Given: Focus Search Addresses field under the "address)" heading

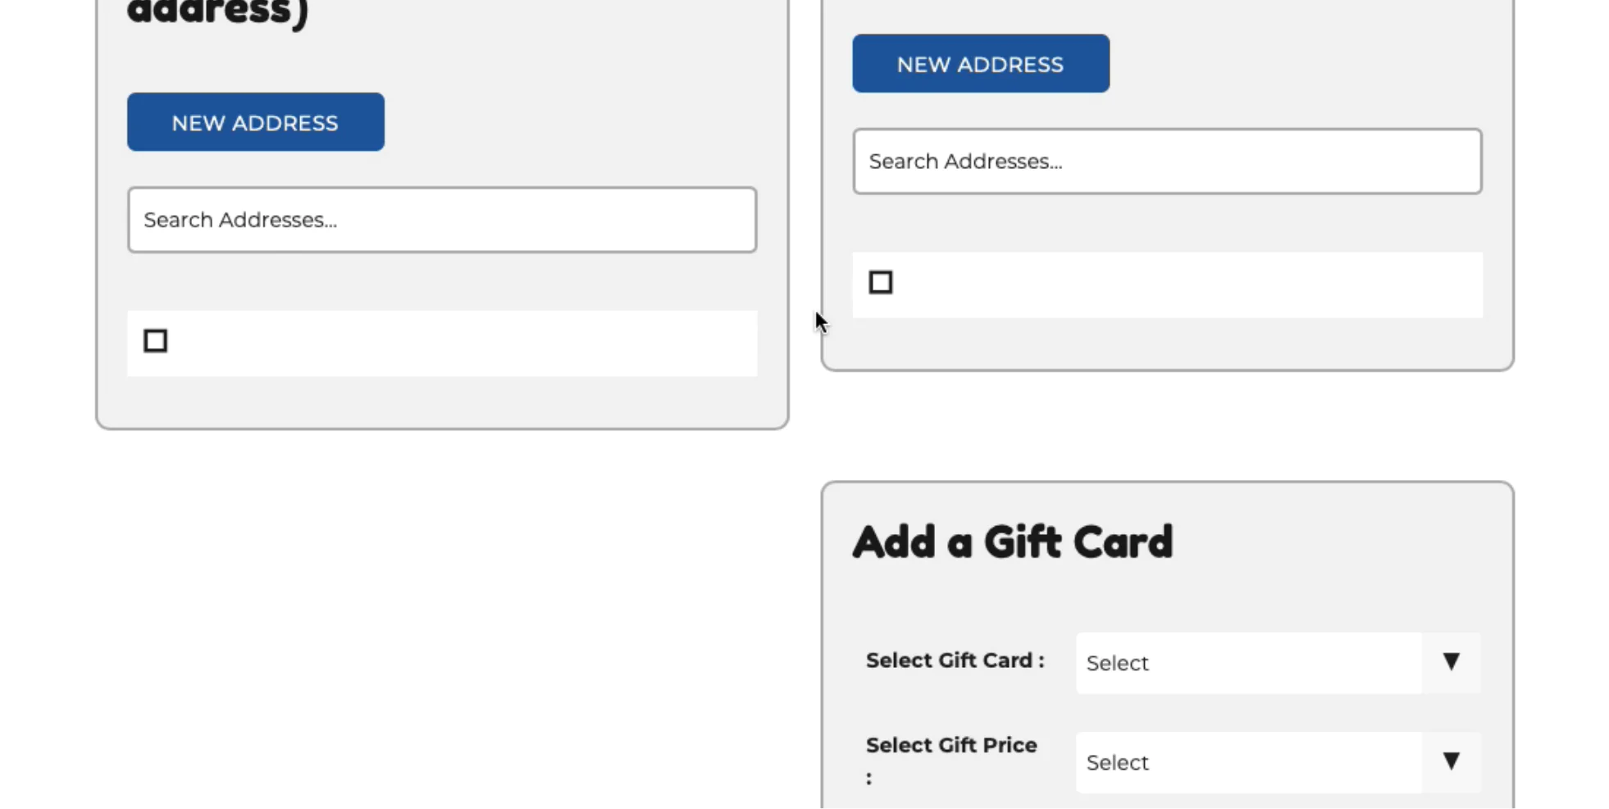Looking at the screenshot, I should 442,220.
